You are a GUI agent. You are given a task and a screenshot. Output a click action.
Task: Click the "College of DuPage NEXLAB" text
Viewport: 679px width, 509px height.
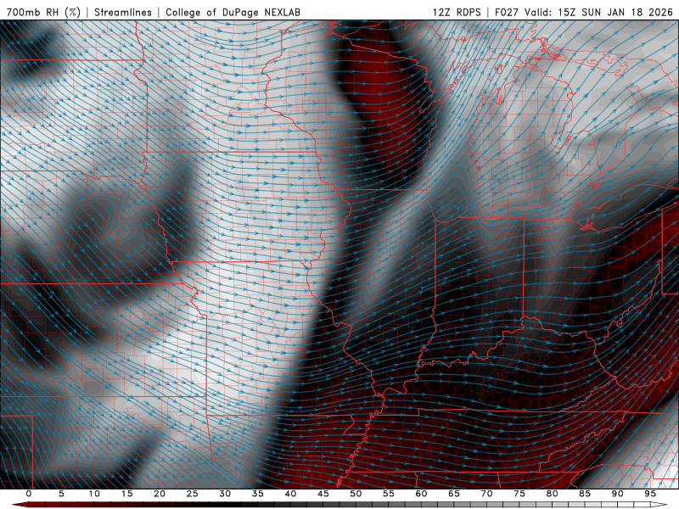click(x=233, y=12)
